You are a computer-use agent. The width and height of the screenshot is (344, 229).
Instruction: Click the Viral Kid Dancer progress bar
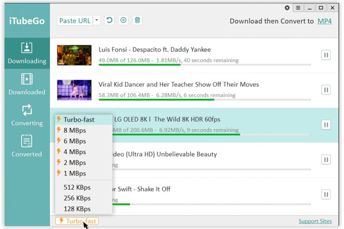point(204,99)
